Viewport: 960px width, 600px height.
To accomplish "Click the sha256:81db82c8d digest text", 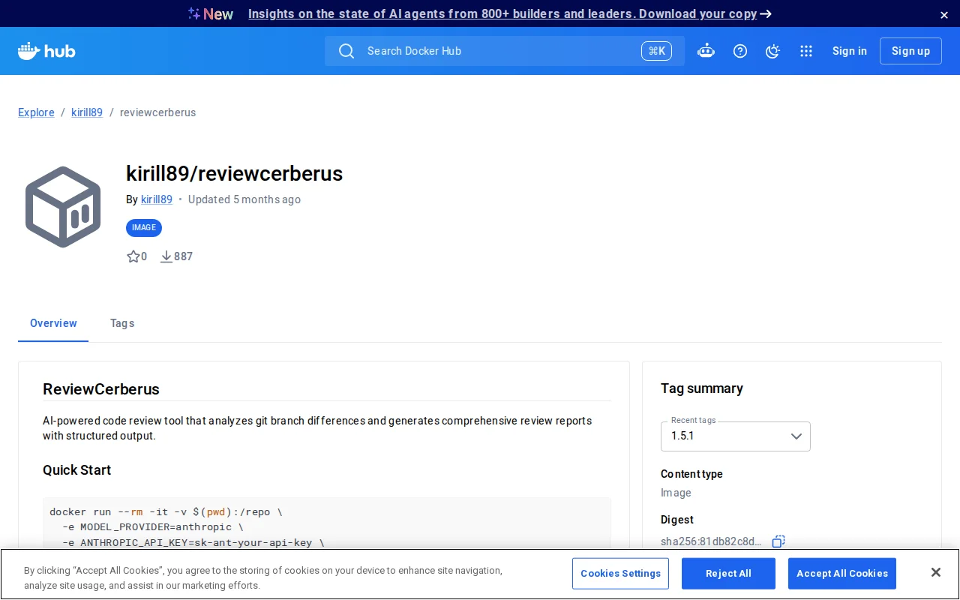I will (x=711, y=541).
